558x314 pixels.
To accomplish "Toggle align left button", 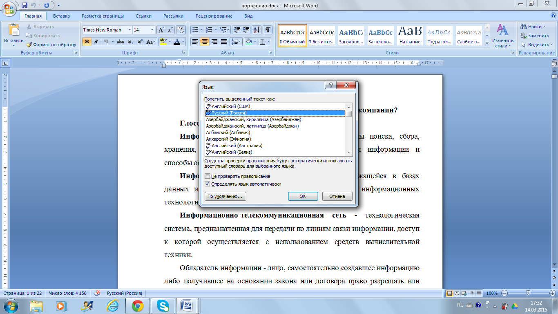I will click(195, 42).
